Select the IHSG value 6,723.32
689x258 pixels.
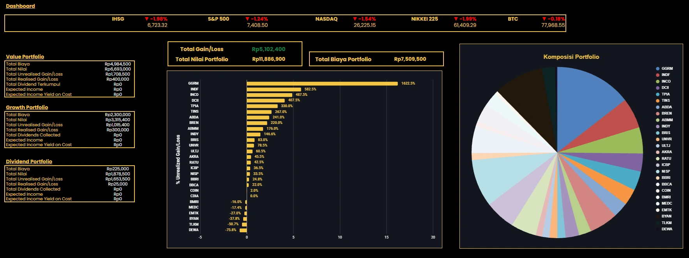[157, 25]
